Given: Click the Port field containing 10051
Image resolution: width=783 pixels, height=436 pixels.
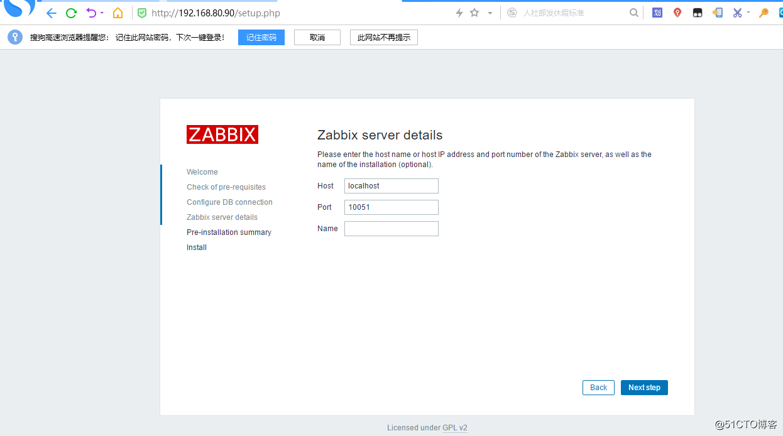Looking at the screenshot, I should coord(391,207).
